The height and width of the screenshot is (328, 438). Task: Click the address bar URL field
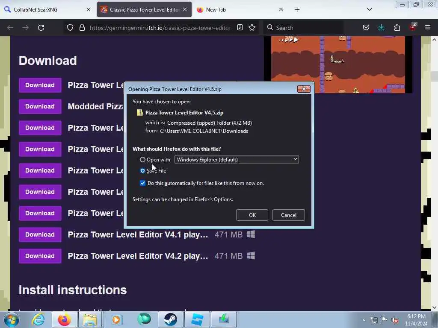click(x=160, y=28)
